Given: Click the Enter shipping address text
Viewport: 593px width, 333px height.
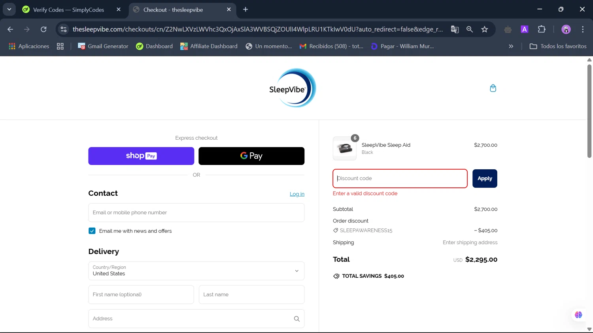Looking at the screenshot, I should coord(470,243).
